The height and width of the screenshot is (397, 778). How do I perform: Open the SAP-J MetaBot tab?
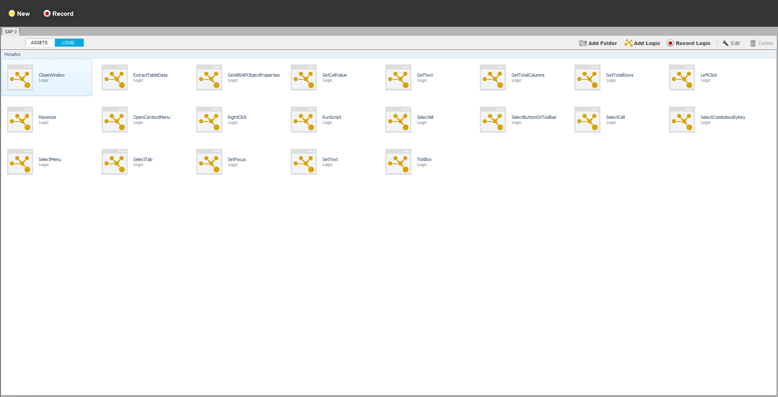[x=11, y=32]
